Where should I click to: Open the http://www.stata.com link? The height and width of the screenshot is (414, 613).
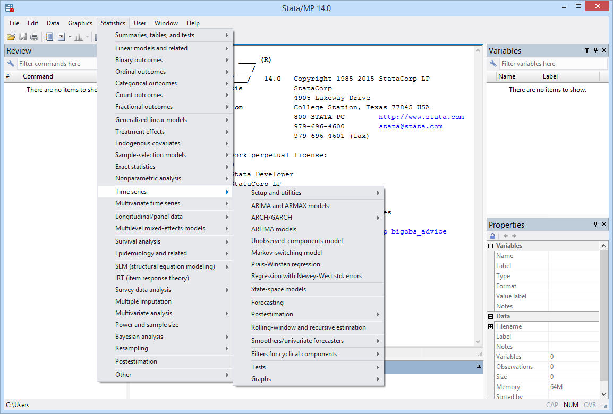click(x=421, y=117)
